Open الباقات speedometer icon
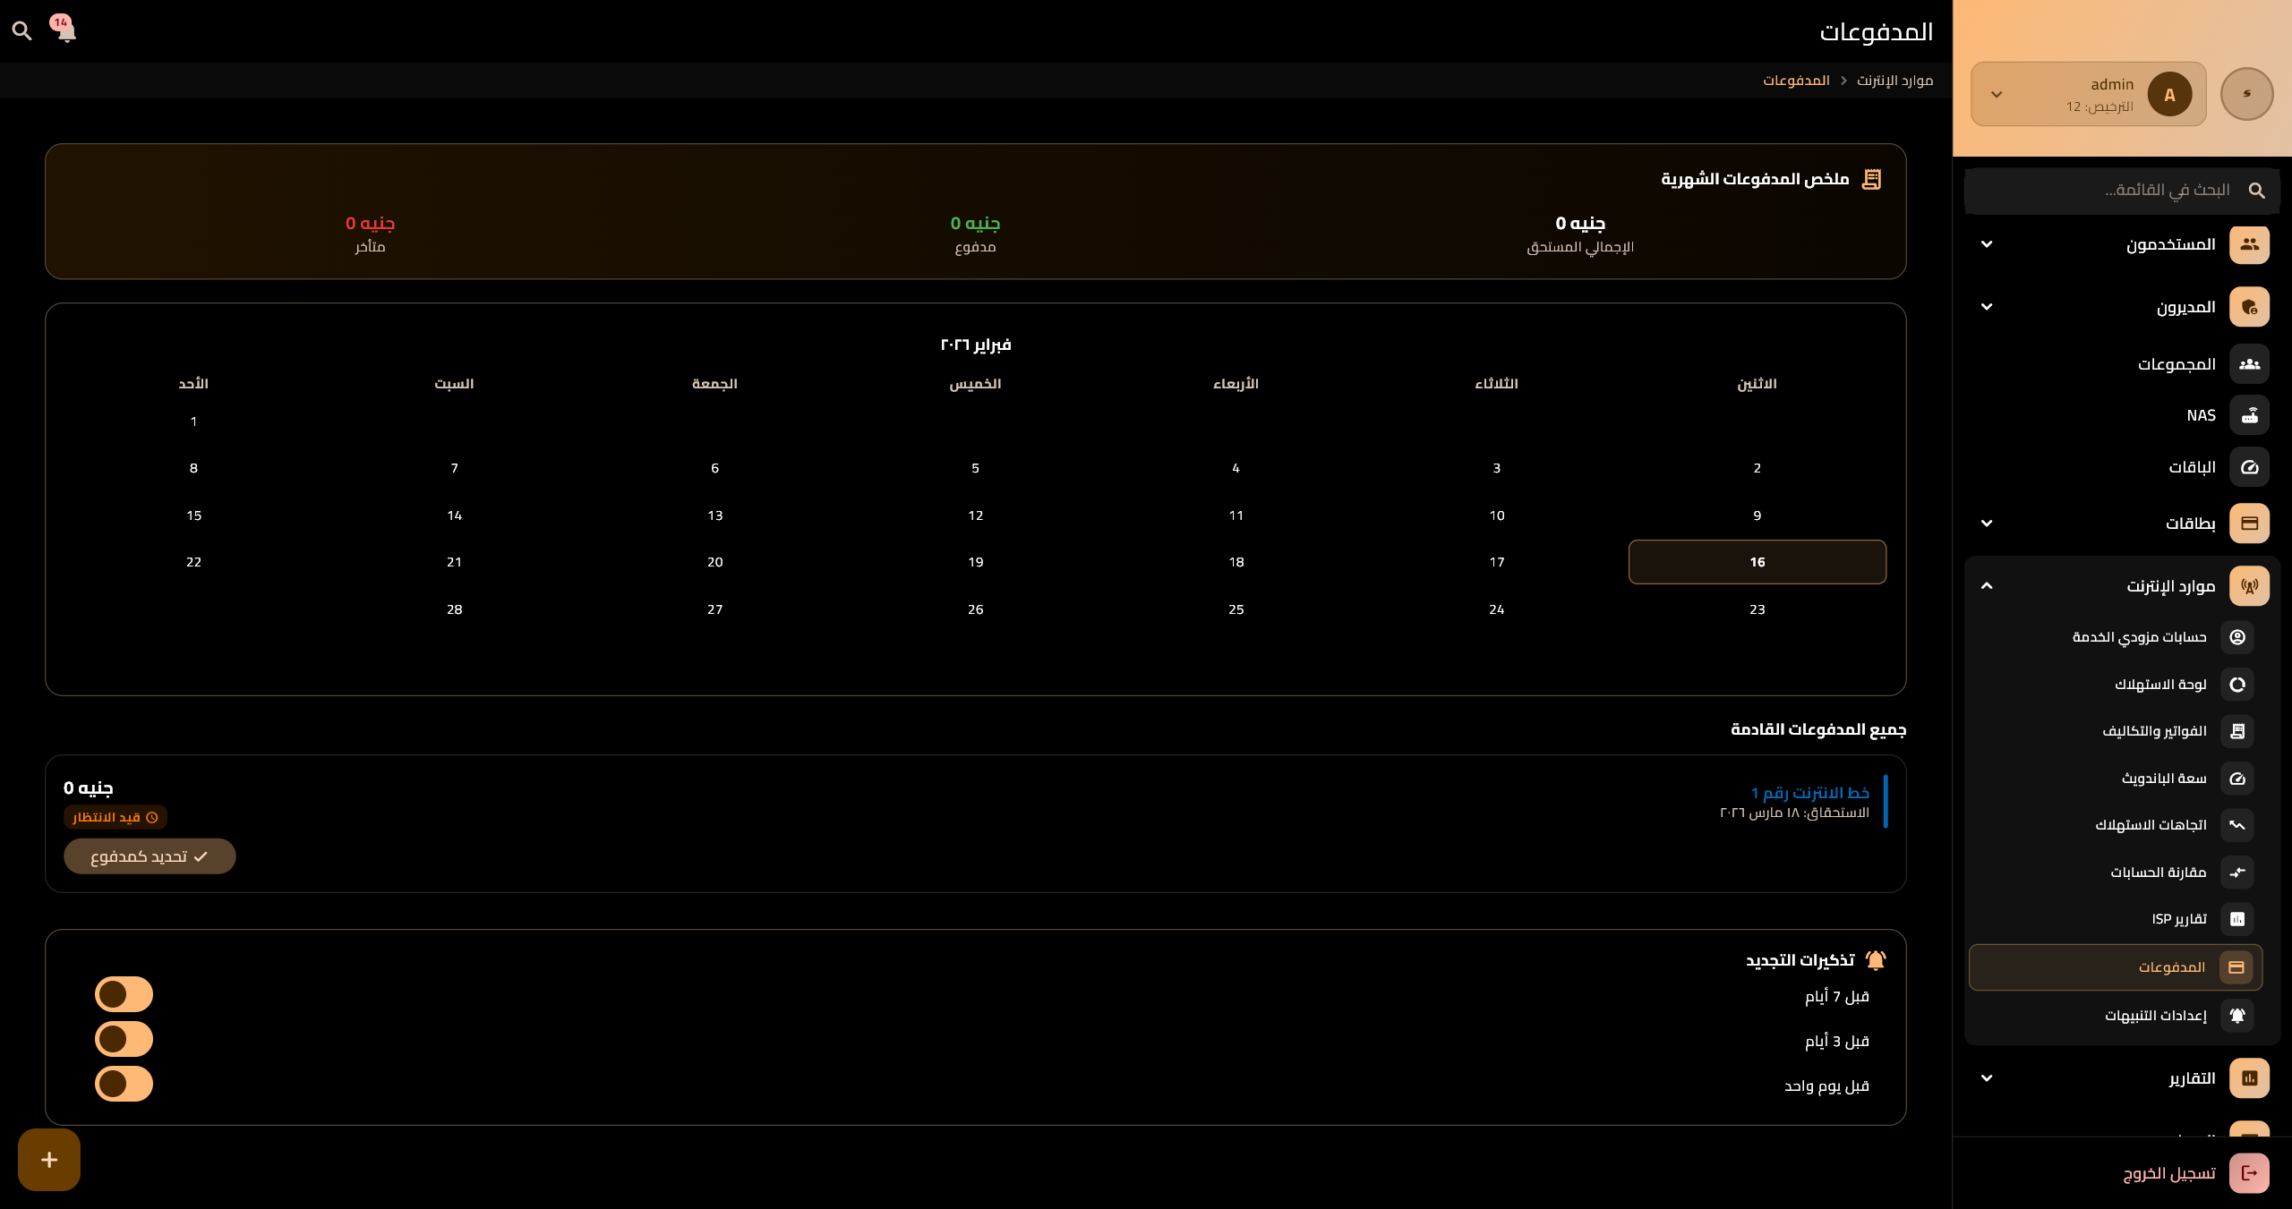 pos(2249,467)
